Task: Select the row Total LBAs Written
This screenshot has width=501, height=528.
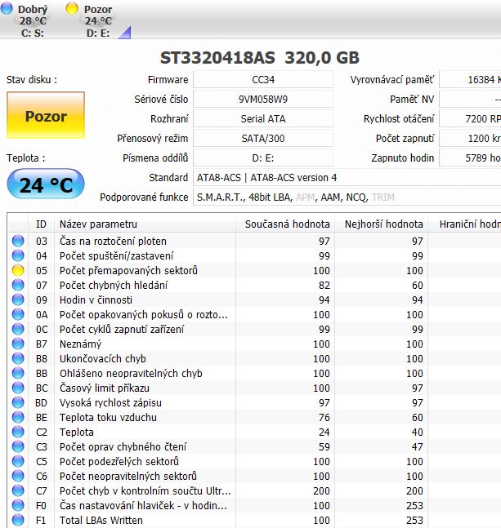Action: (x=254, y=520)
